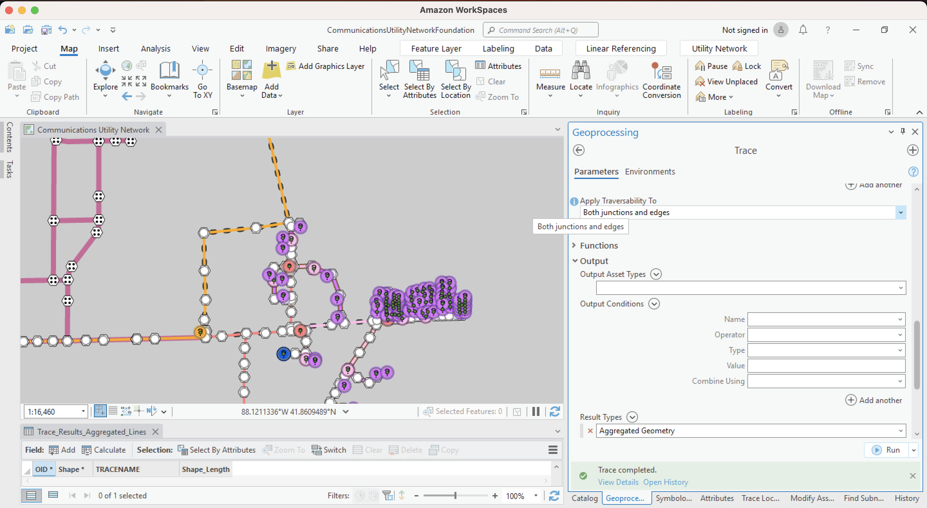This screenshot has height=508, width=927.
Task: Click View Details link
Action: [618, 482]
